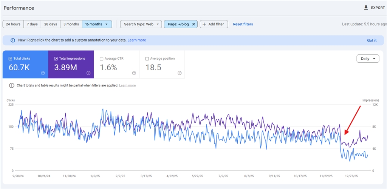Screen dimensions: 387x189
Task: Click help icon on Average position card
Action: pos(179,73)
